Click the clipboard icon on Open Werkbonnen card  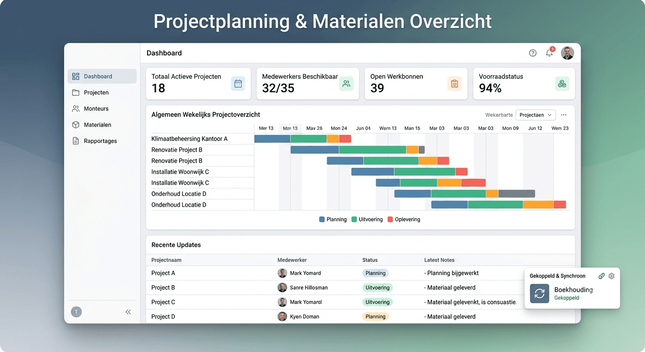click(x=454, y=83)
